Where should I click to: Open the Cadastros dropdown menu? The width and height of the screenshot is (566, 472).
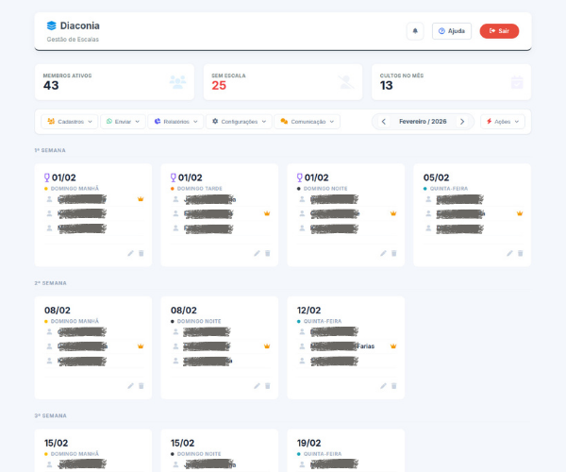pyautogui.click(x=70, y=122)
